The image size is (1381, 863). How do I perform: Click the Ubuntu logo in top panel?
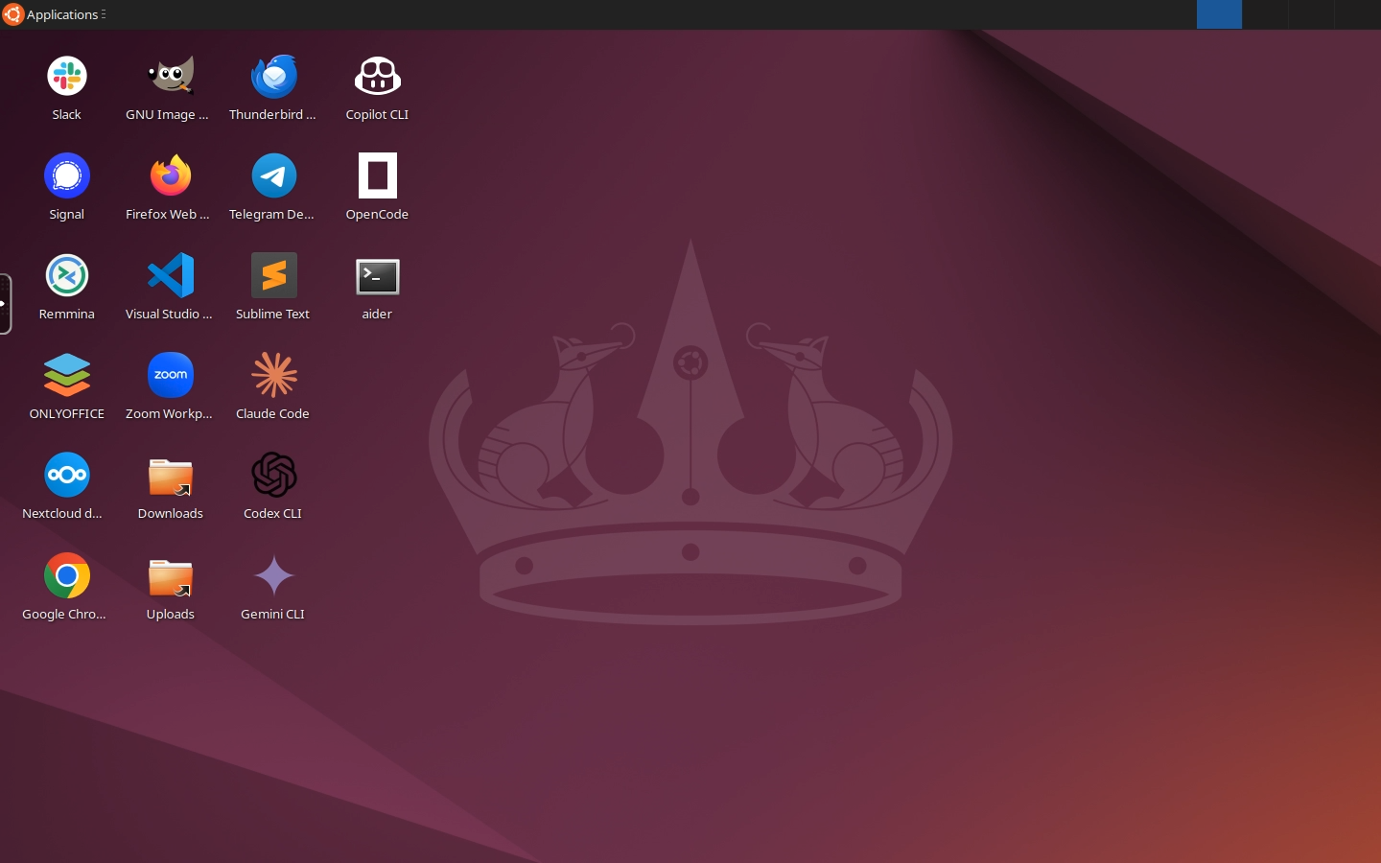tap(12, 14)
